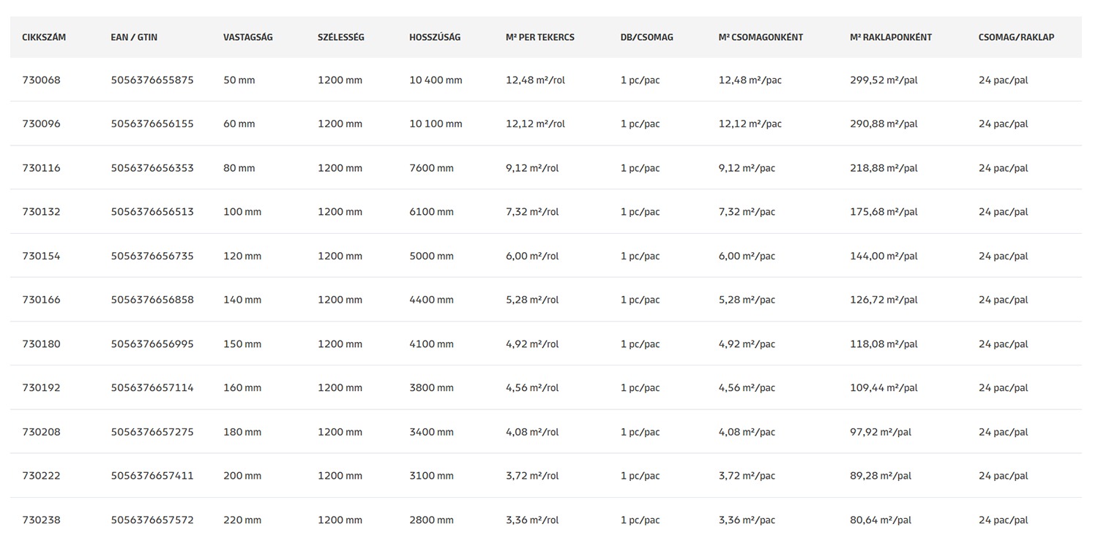This screenshot has width=1098, height=535.
Task: Click the 5000 mm length cell
Action: pos(432,257)
